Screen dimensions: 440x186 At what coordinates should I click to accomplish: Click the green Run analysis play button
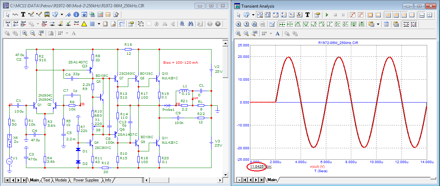(x=327, y=15)
